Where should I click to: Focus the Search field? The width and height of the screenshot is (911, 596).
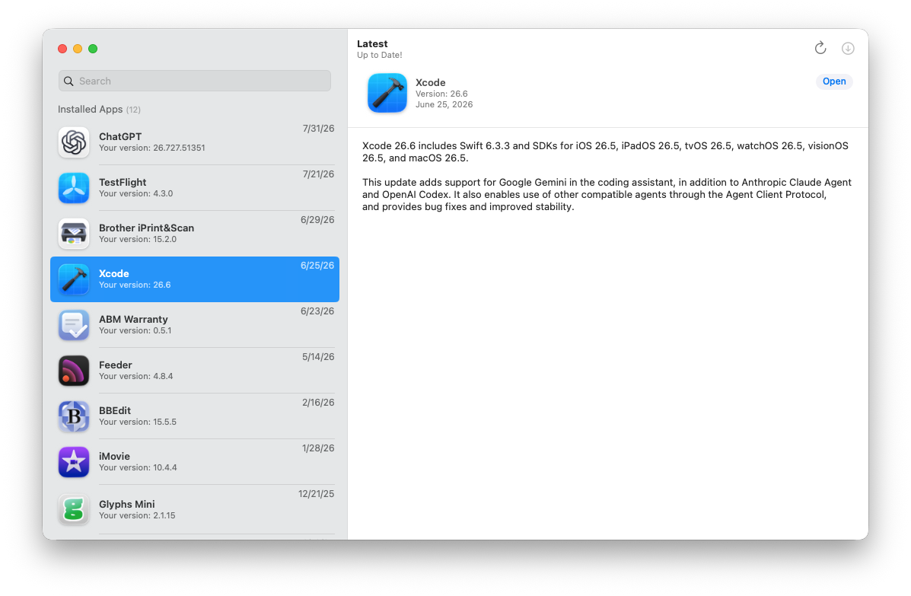[x=195, y=81]
